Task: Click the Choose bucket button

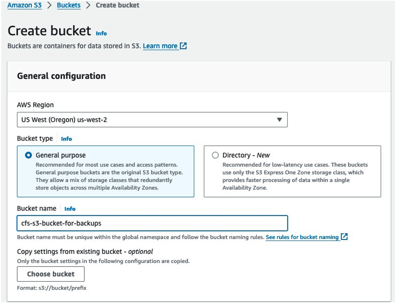Action: point(51,274)
